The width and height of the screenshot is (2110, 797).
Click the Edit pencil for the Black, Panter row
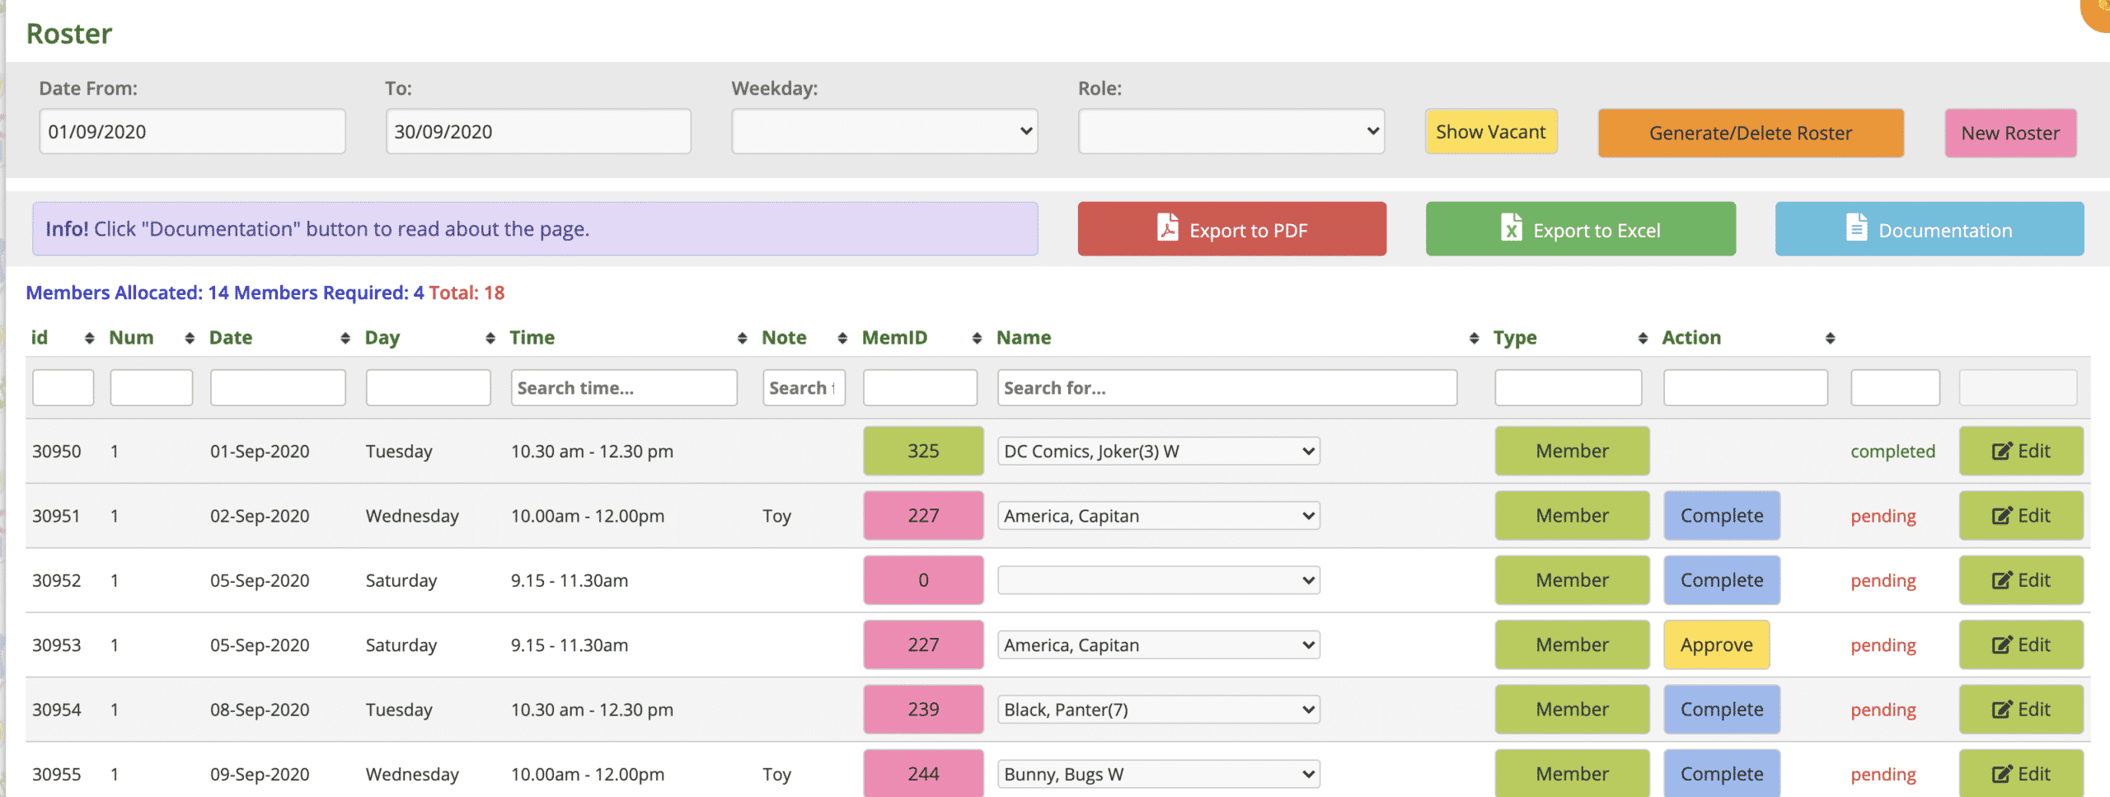click(2001, 709)
